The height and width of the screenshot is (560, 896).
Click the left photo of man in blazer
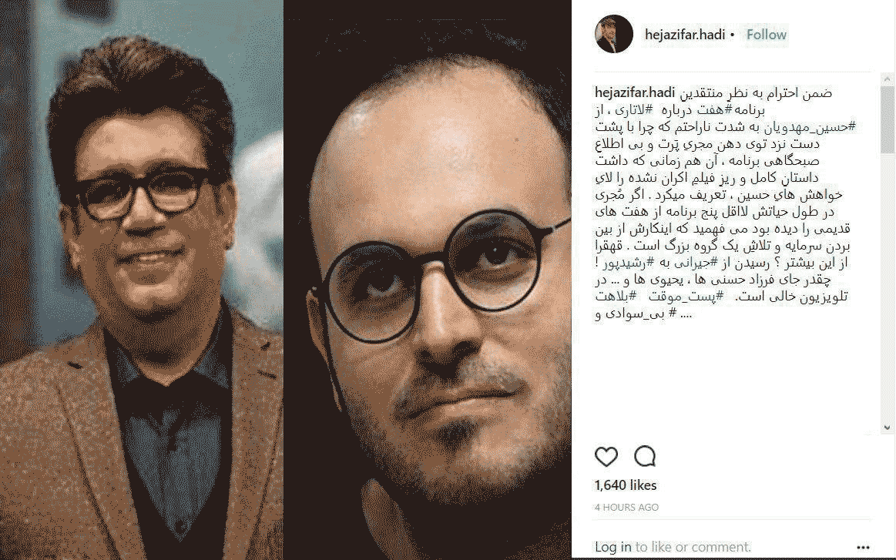[141, 280]
